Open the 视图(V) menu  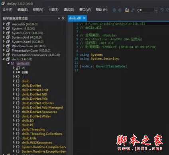[x=38, y=10]
